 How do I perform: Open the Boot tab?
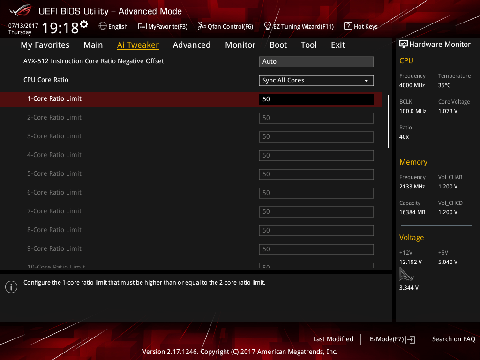pyautogui.click(x=278, y=45)
